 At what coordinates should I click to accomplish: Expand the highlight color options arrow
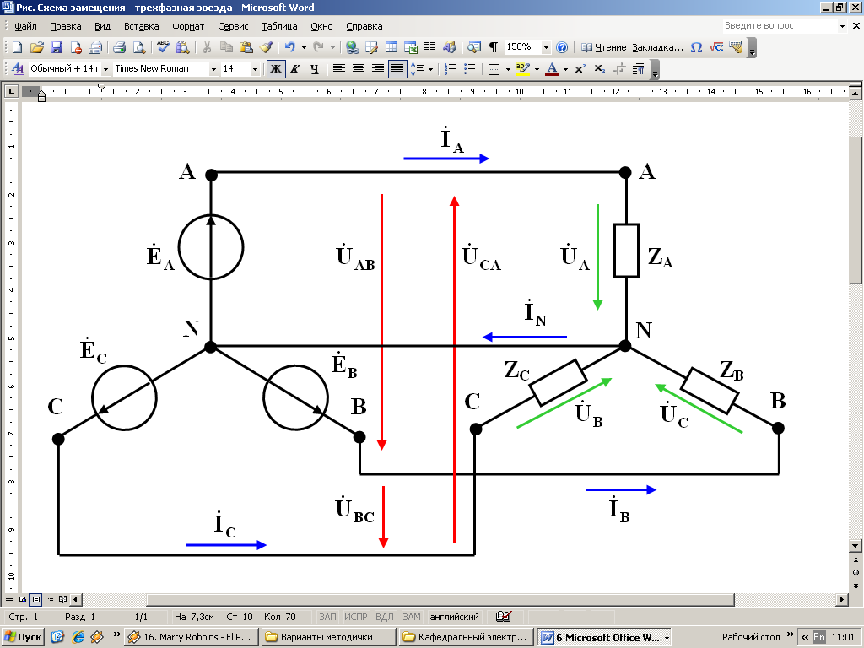537,69
